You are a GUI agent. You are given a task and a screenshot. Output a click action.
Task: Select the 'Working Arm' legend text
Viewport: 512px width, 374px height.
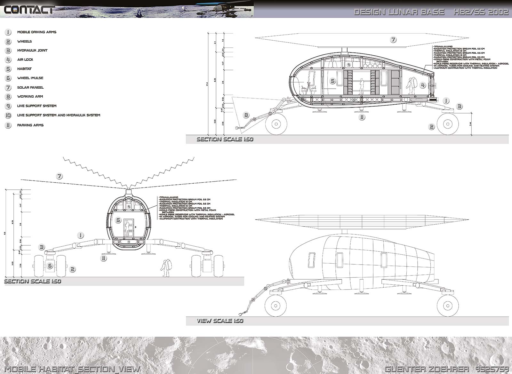(30, 96)
